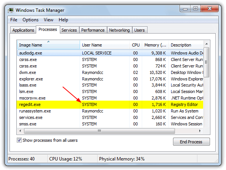Viewport: 226px width, 170px height.
Task: Grab the vertical scrollbar thumb
Action: (207, 62)
